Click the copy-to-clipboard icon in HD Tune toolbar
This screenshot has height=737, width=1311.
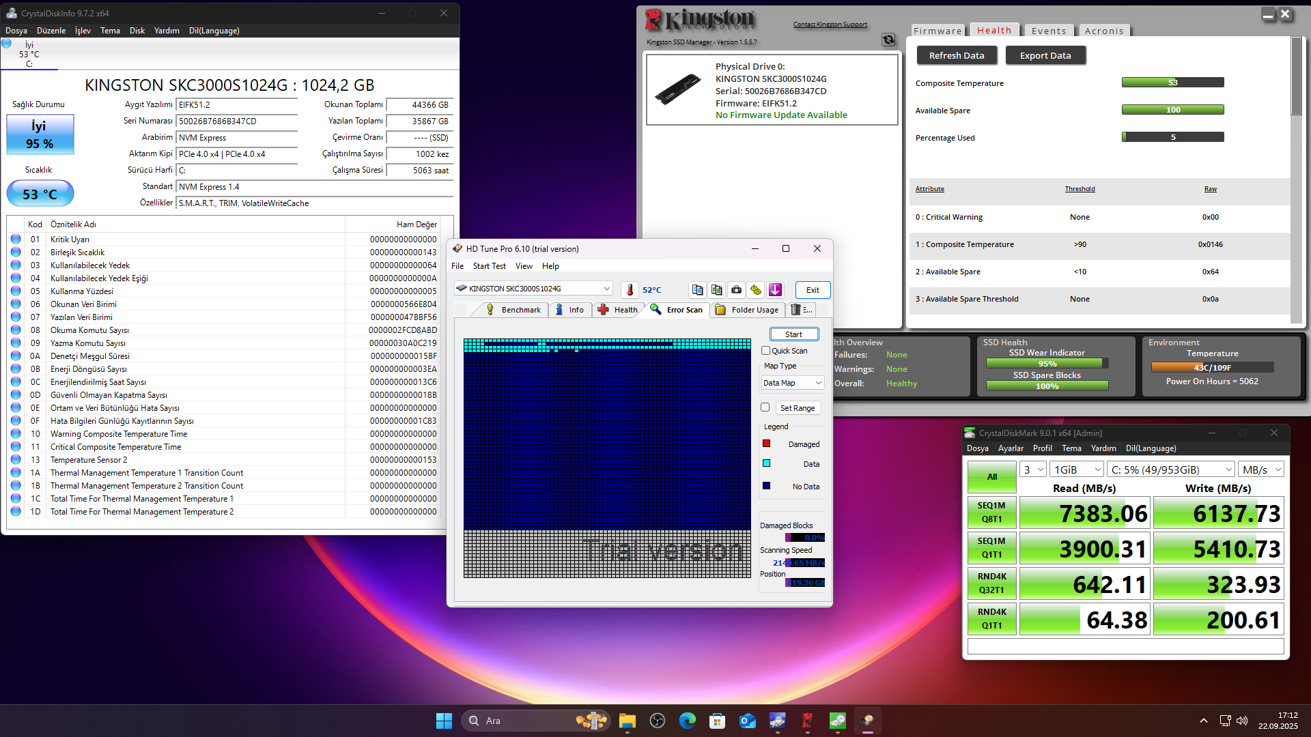697,290
